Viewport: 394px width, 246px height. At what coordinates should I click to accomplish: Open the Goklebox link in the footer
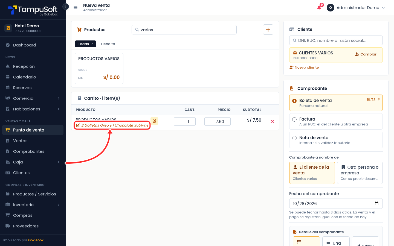(36, 240)
